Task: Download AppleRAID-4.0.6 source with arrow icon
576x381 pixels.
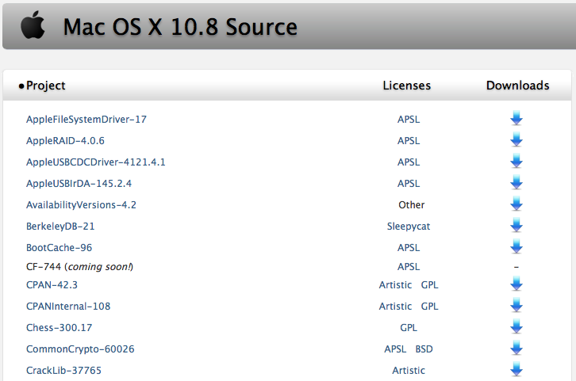Action: pyautogui.click(x=516, y=139)
